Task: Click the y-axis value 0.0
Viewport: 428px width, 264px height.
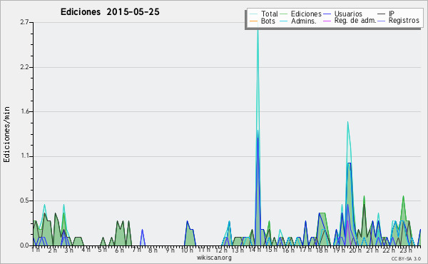Action: pyautogui.click(x=24, y=245)
